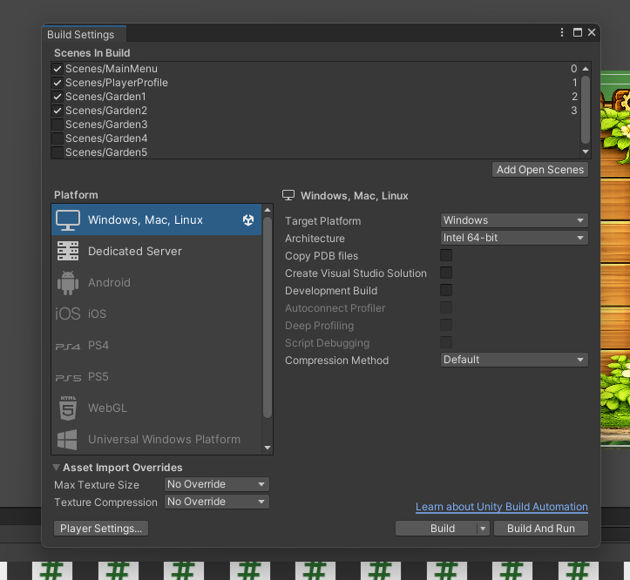This screenshot has height=580, width=630.
Task: Select the PS4 platform entry
Action: click(157, 346)
